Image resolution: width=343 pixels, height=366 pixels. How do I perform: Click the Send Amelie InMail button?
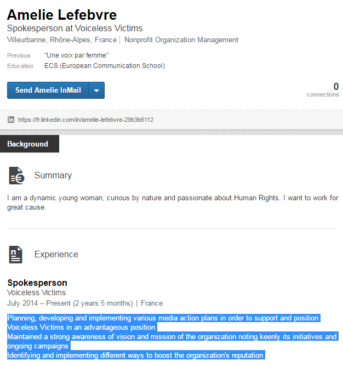click(x=48, y=91)
